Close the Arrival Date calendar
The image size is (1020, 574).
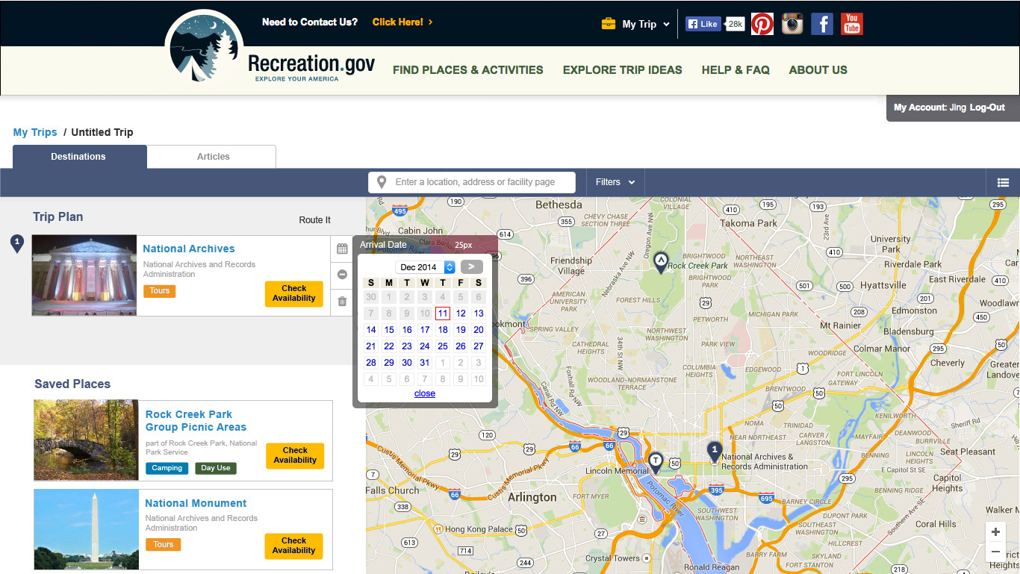point(425,393)
